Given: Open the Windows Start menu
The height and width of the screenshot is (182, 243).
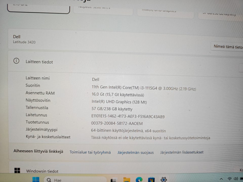Looking at the screenshot, I should point(36,179).
